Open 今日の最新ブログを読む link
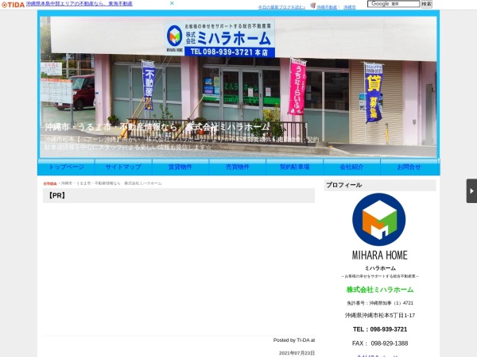 coord(281,7)
